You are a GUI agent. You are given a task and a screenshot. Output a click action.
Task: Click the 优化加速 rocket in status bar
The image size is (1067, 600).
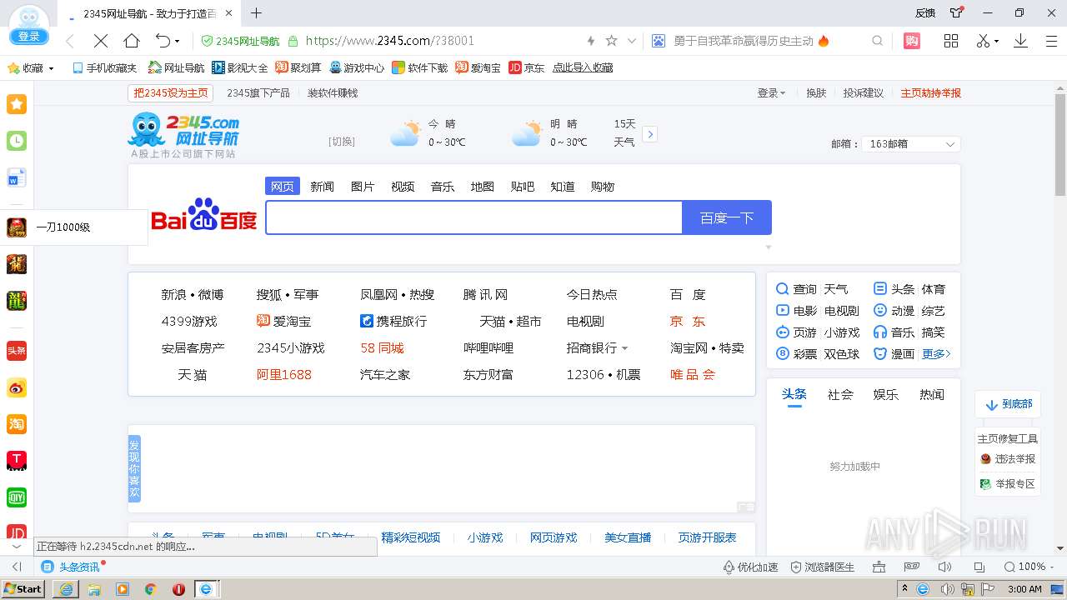tap(750, 567)
